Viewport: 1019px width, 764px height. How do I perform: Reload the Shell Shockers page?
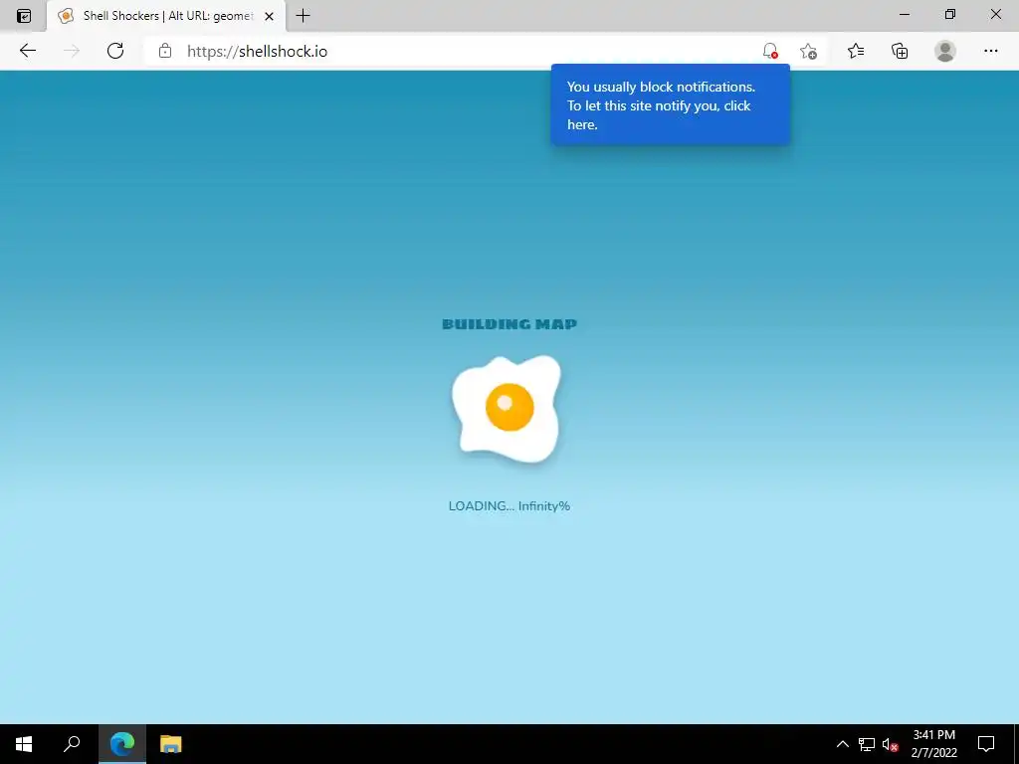pos(115,51)
